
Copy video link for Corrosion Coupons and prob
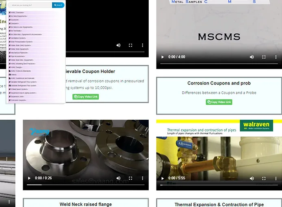click(x=219, y=102)
